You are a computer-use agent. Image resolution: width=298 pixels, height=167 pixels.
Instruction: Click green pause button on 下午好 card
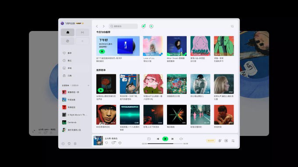[x=102, y=52]
